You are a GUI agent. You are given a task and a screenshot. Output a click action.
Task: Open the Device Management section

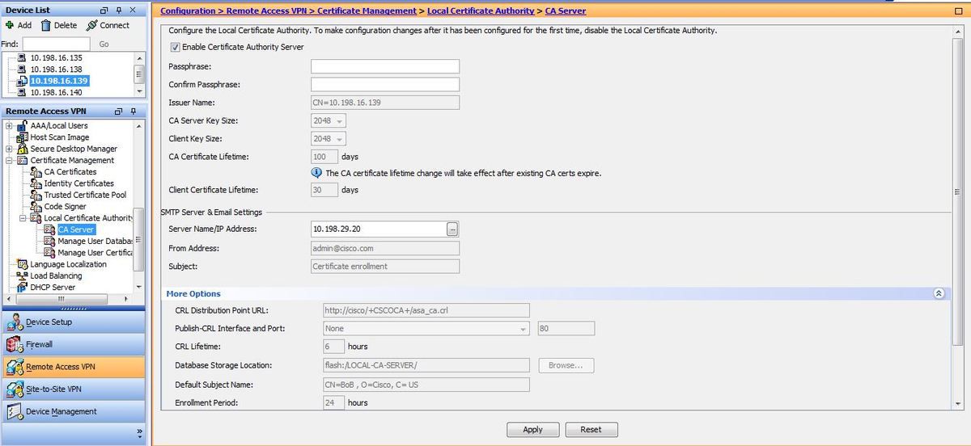[x=73, y=411]
